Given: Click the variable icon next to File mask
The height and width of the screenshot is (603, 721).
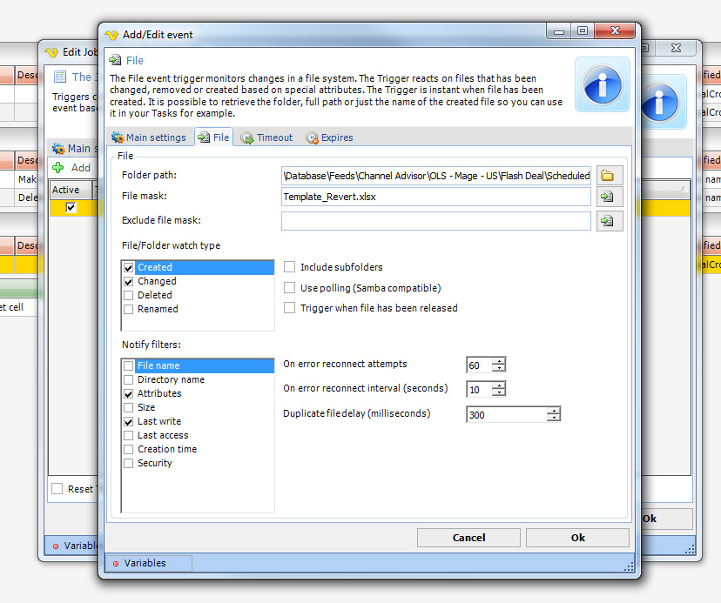Looking at the screenshot, I should click(607, 197).
